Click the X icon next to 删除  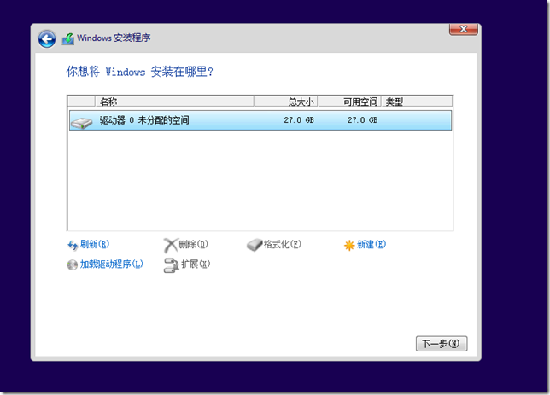point(171,245)
